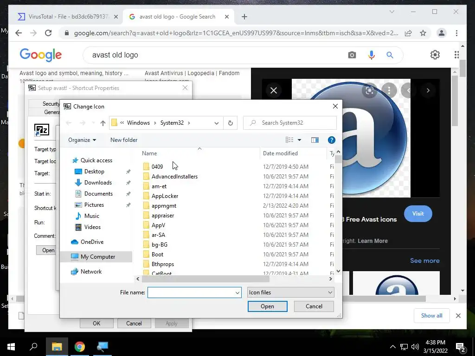Click the chevron after System32 in breadcrumb
This screenshot has height=356, width=475.
coord(189,123)
